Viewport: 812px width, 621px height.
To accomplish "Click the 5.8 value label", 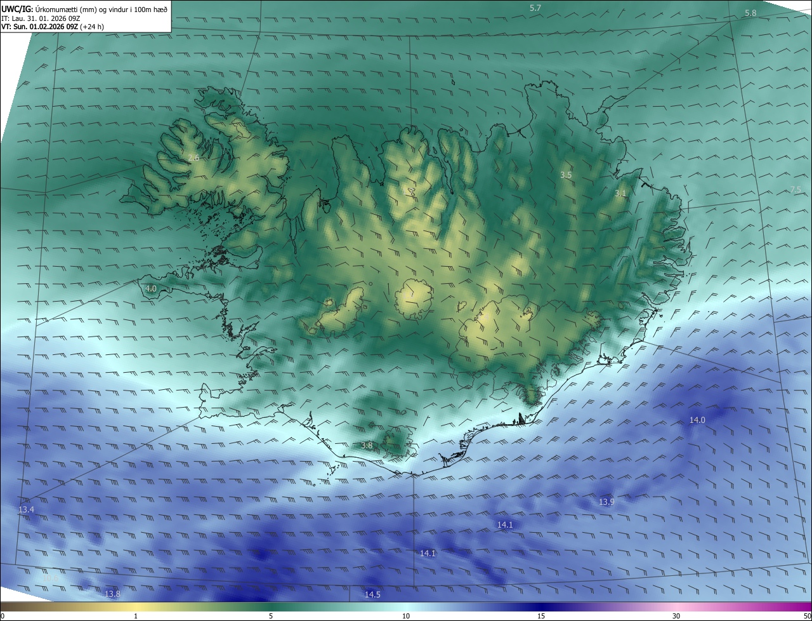I will 750,13.
